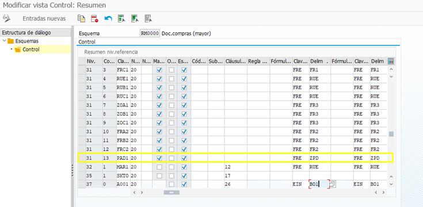The height and width of the screenshot is (207, 423).
Task: Click the Entradas nuevas button
Action: [44, 18]
